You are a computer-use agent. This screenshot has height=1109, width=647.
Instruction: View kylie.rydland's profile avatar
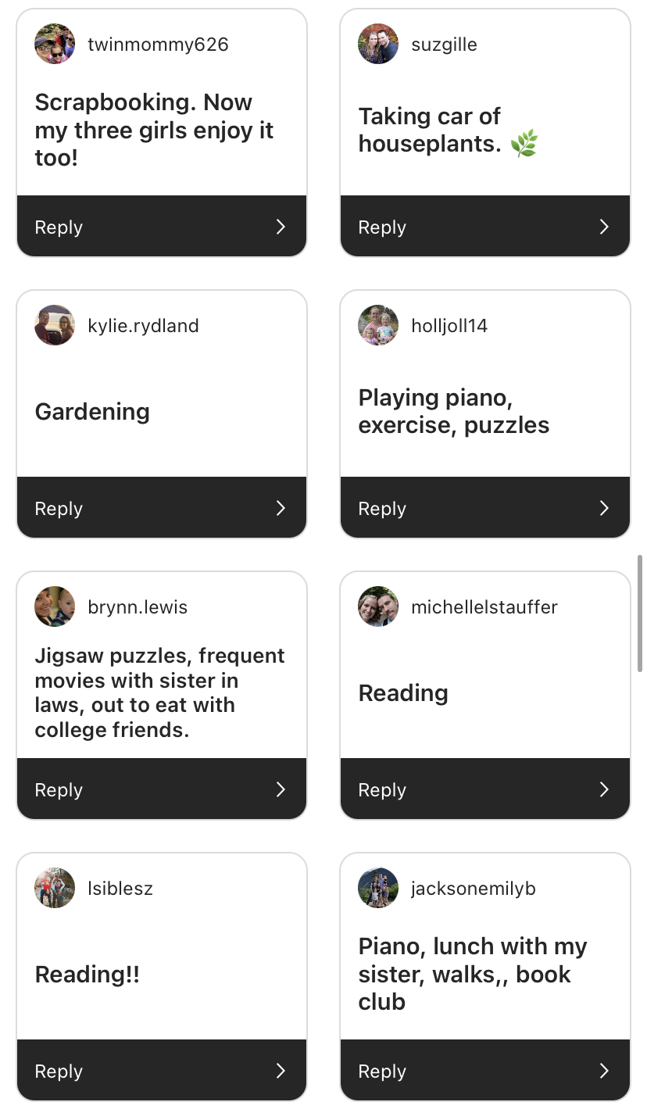coord(55,325)
